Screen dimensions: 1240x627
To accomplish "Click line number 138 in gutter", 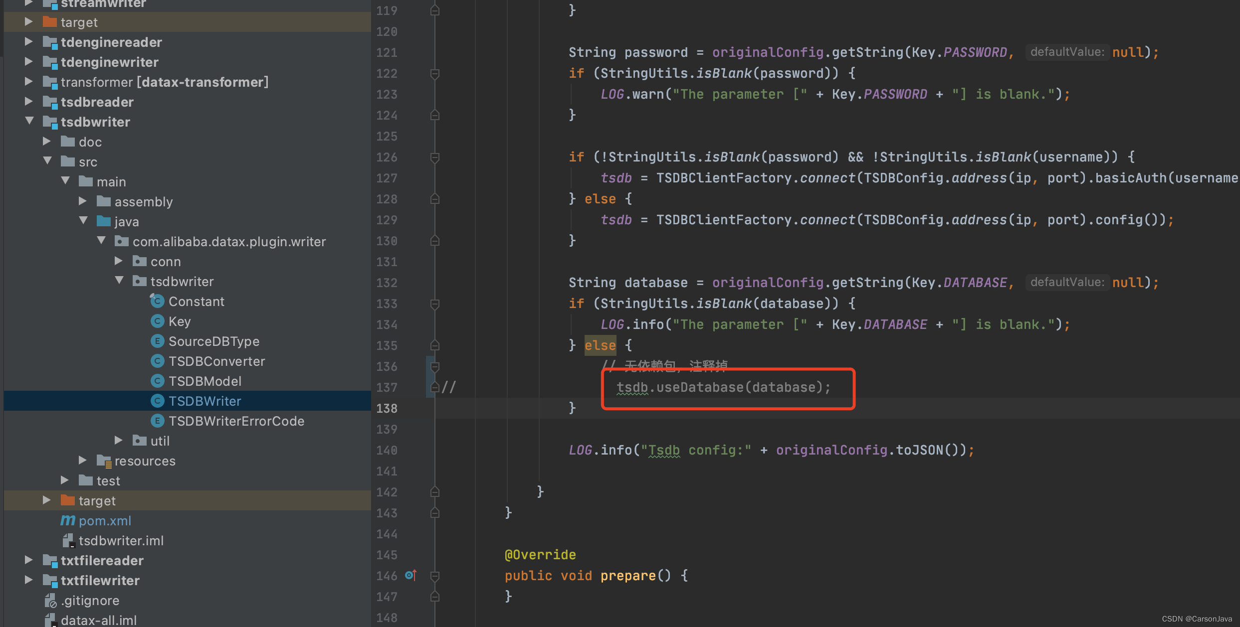I will pyautogui.click(x=387, y=409).
